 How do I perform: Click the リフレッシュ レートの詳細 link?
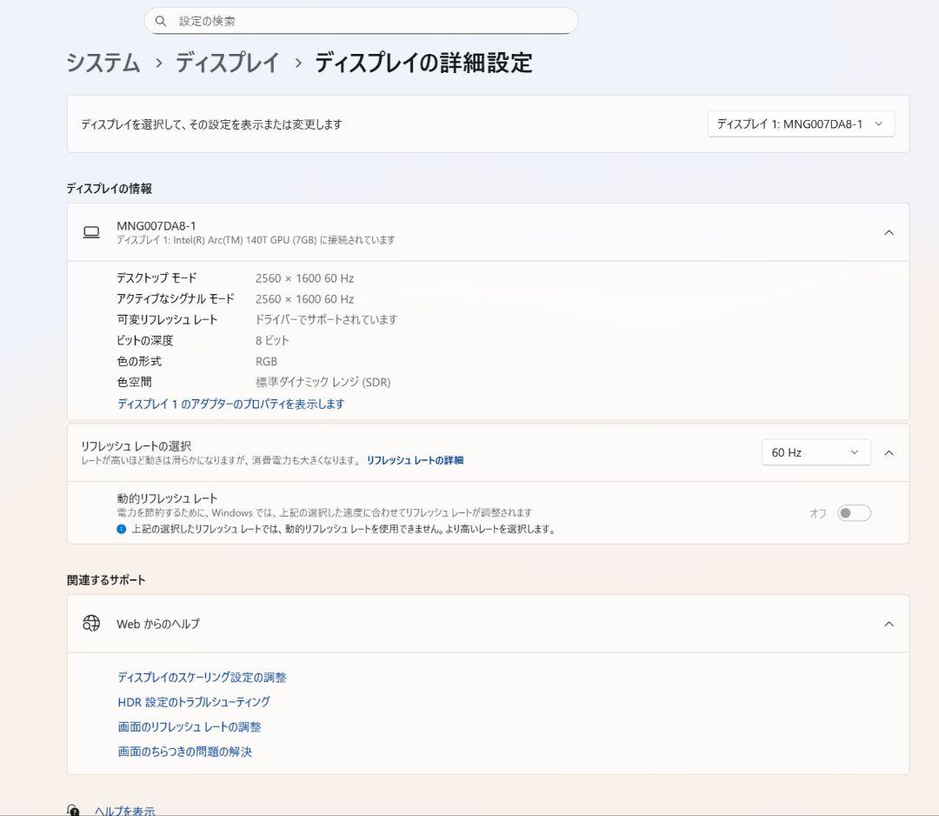click(416, 460)
